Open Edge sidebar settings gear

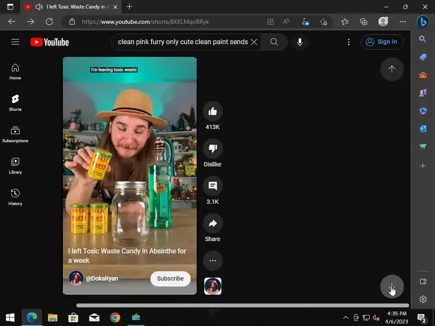click(423, 299)
